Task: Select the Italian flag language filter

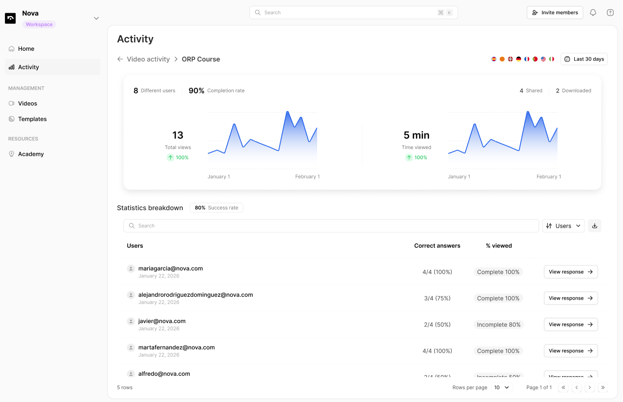Action: [x=552, y=59]
